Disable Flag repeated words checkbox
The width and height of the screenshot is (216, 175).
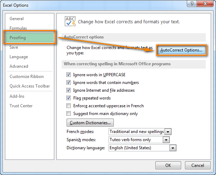tap(69, 98)
